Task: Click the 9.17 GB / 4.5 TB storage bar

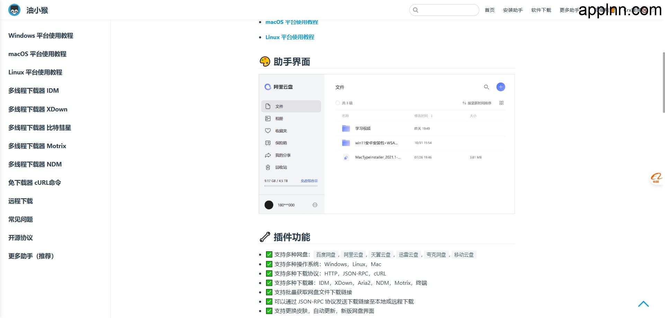Action: [x=291, y=186]
